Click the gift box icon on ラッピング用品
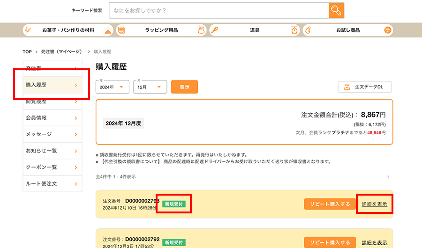Screen dimensions: 422x248 [122, 30]
